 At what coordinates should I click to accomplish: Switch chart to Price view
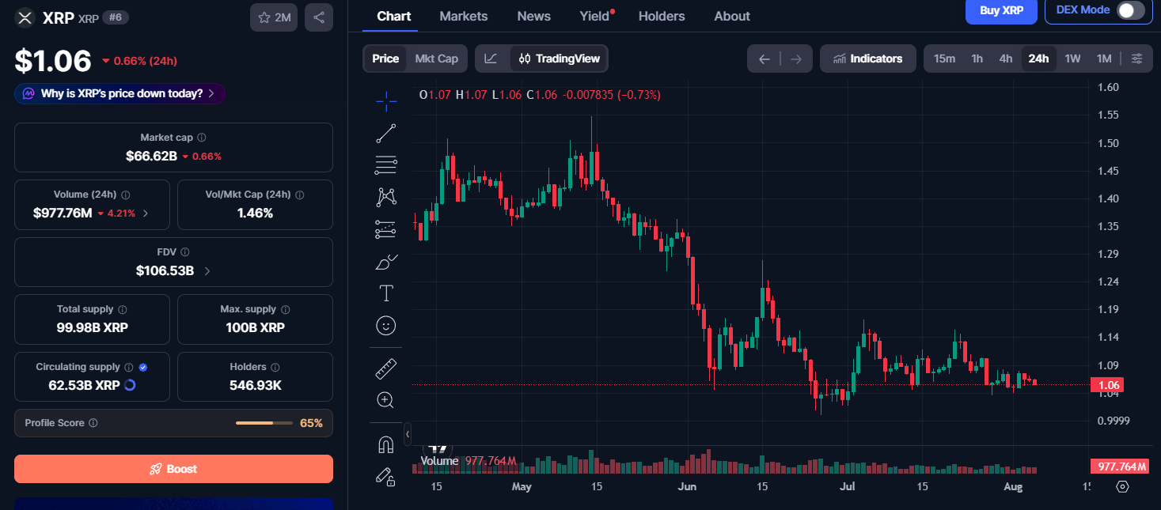pyautogui.click(x=385, y=59)
